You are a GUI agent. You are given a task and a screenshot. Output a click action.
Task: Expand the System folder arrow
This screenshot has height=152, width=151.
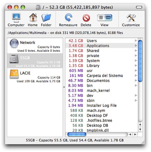136,60
